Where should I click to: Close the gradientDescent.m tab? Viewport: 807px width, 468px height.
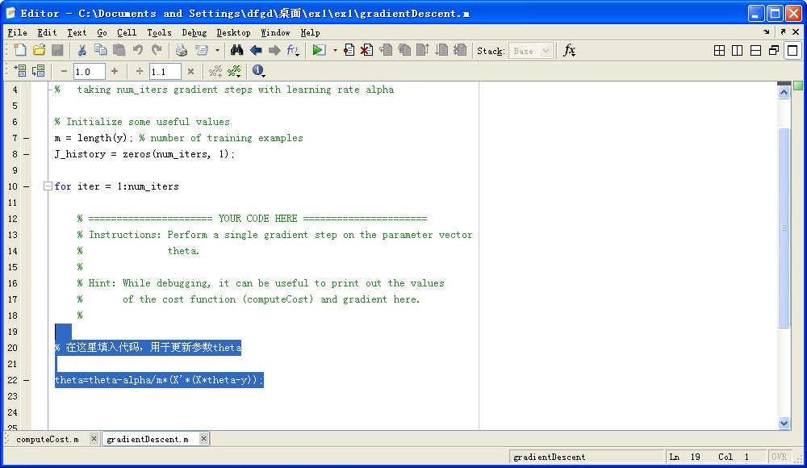point(204,439)
